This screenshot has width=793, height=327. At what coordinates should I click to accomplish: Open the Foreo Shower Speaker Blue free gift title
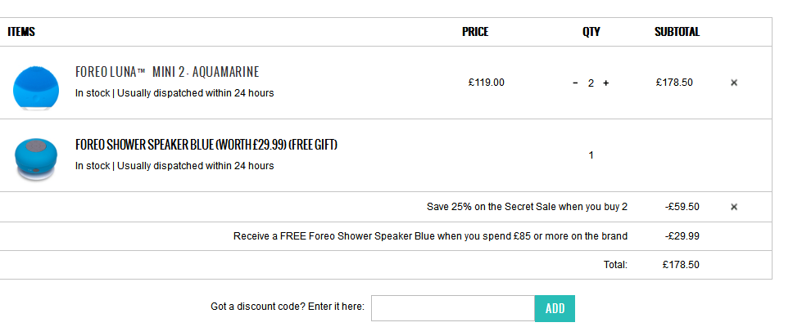click(206, 145)
